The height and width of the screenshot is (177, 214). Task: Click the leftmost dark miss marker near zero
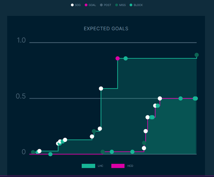[x=33, y=152]
